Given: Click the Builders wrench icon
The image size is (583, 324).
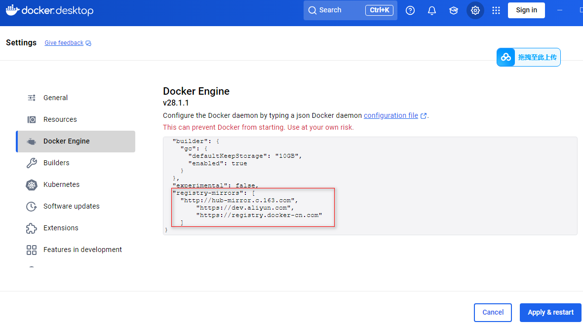Looking at the screenshot, I should 32,163.
